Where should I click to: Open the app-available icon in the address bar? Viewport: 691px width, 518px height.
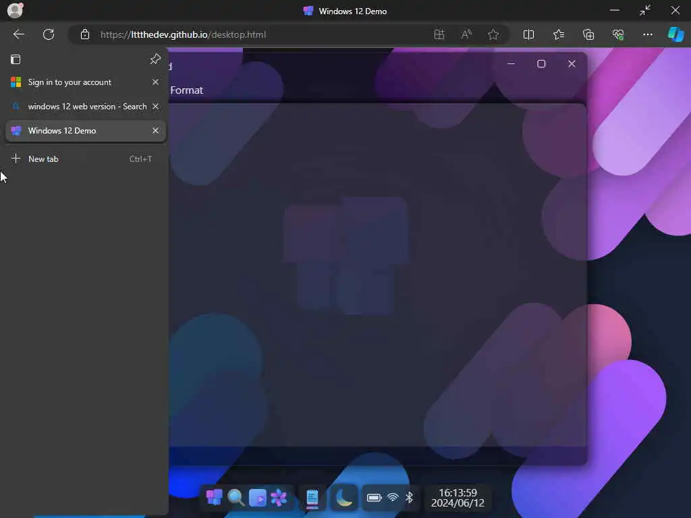point(439,34)
